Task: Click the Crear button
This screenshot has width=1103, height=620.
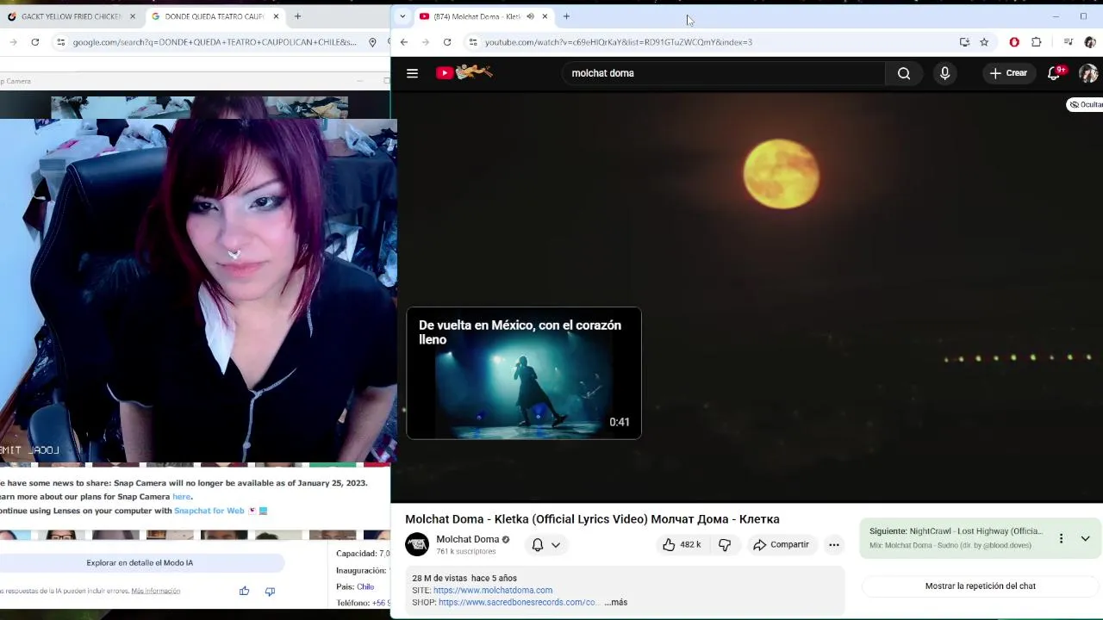Action: (x=1008, y=73)
